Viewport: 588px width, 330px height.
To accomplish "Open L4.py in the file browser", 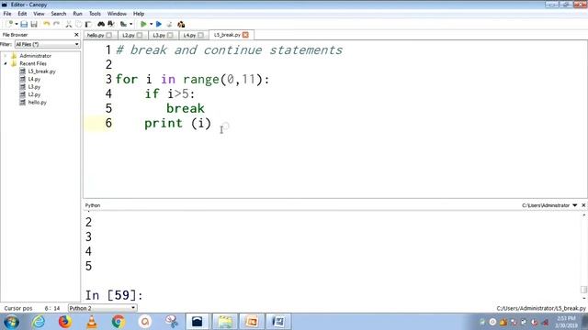I will [x=34, y=80].
